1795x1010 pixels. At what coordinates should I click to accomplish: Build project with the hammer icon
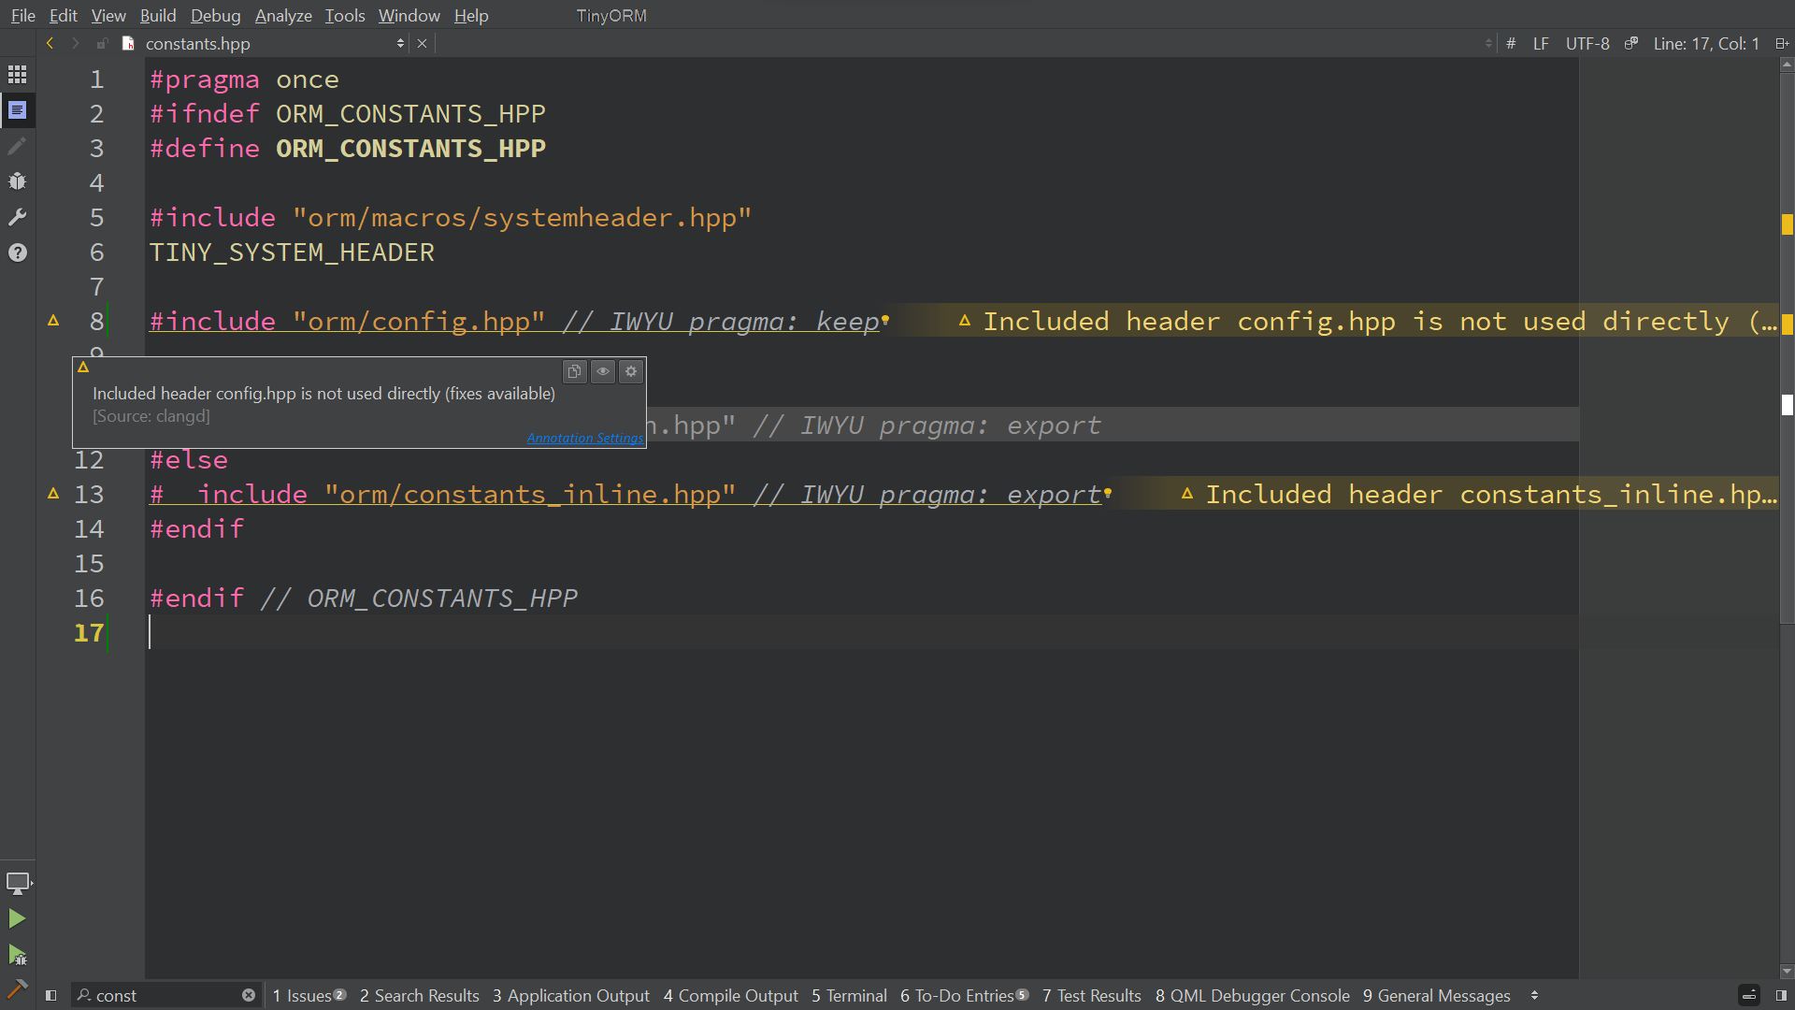(x=17, y=988)
